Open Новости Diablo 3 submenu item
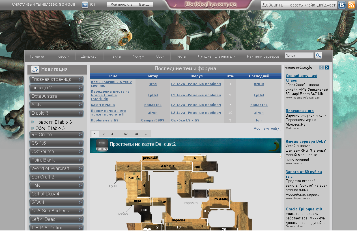 [53, 122]
